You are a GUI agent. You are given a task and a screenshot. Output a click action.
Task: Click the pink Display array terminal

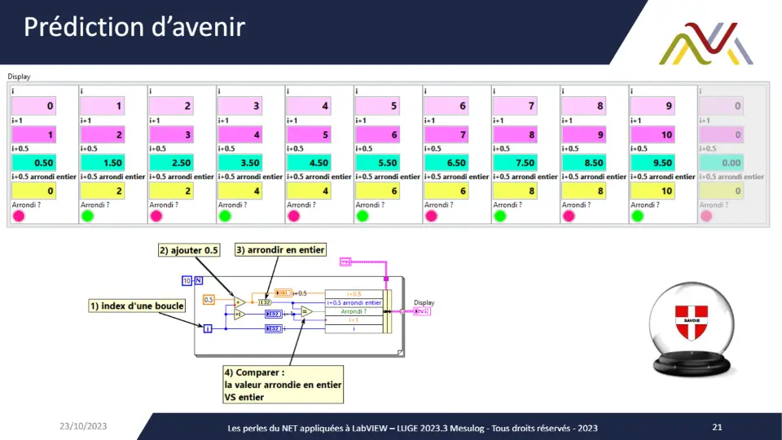coord(423,311)
